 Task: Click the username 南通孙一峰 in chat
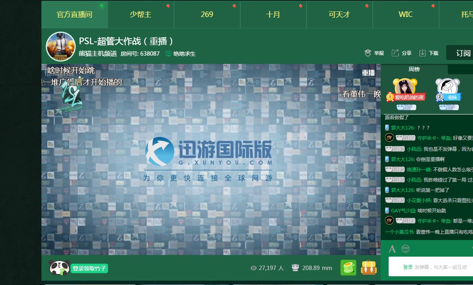(x=419, y=170)
